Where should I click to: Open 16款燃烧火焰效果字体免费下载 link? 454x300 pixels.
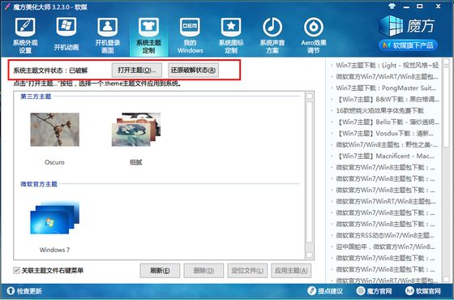[379, 110]
